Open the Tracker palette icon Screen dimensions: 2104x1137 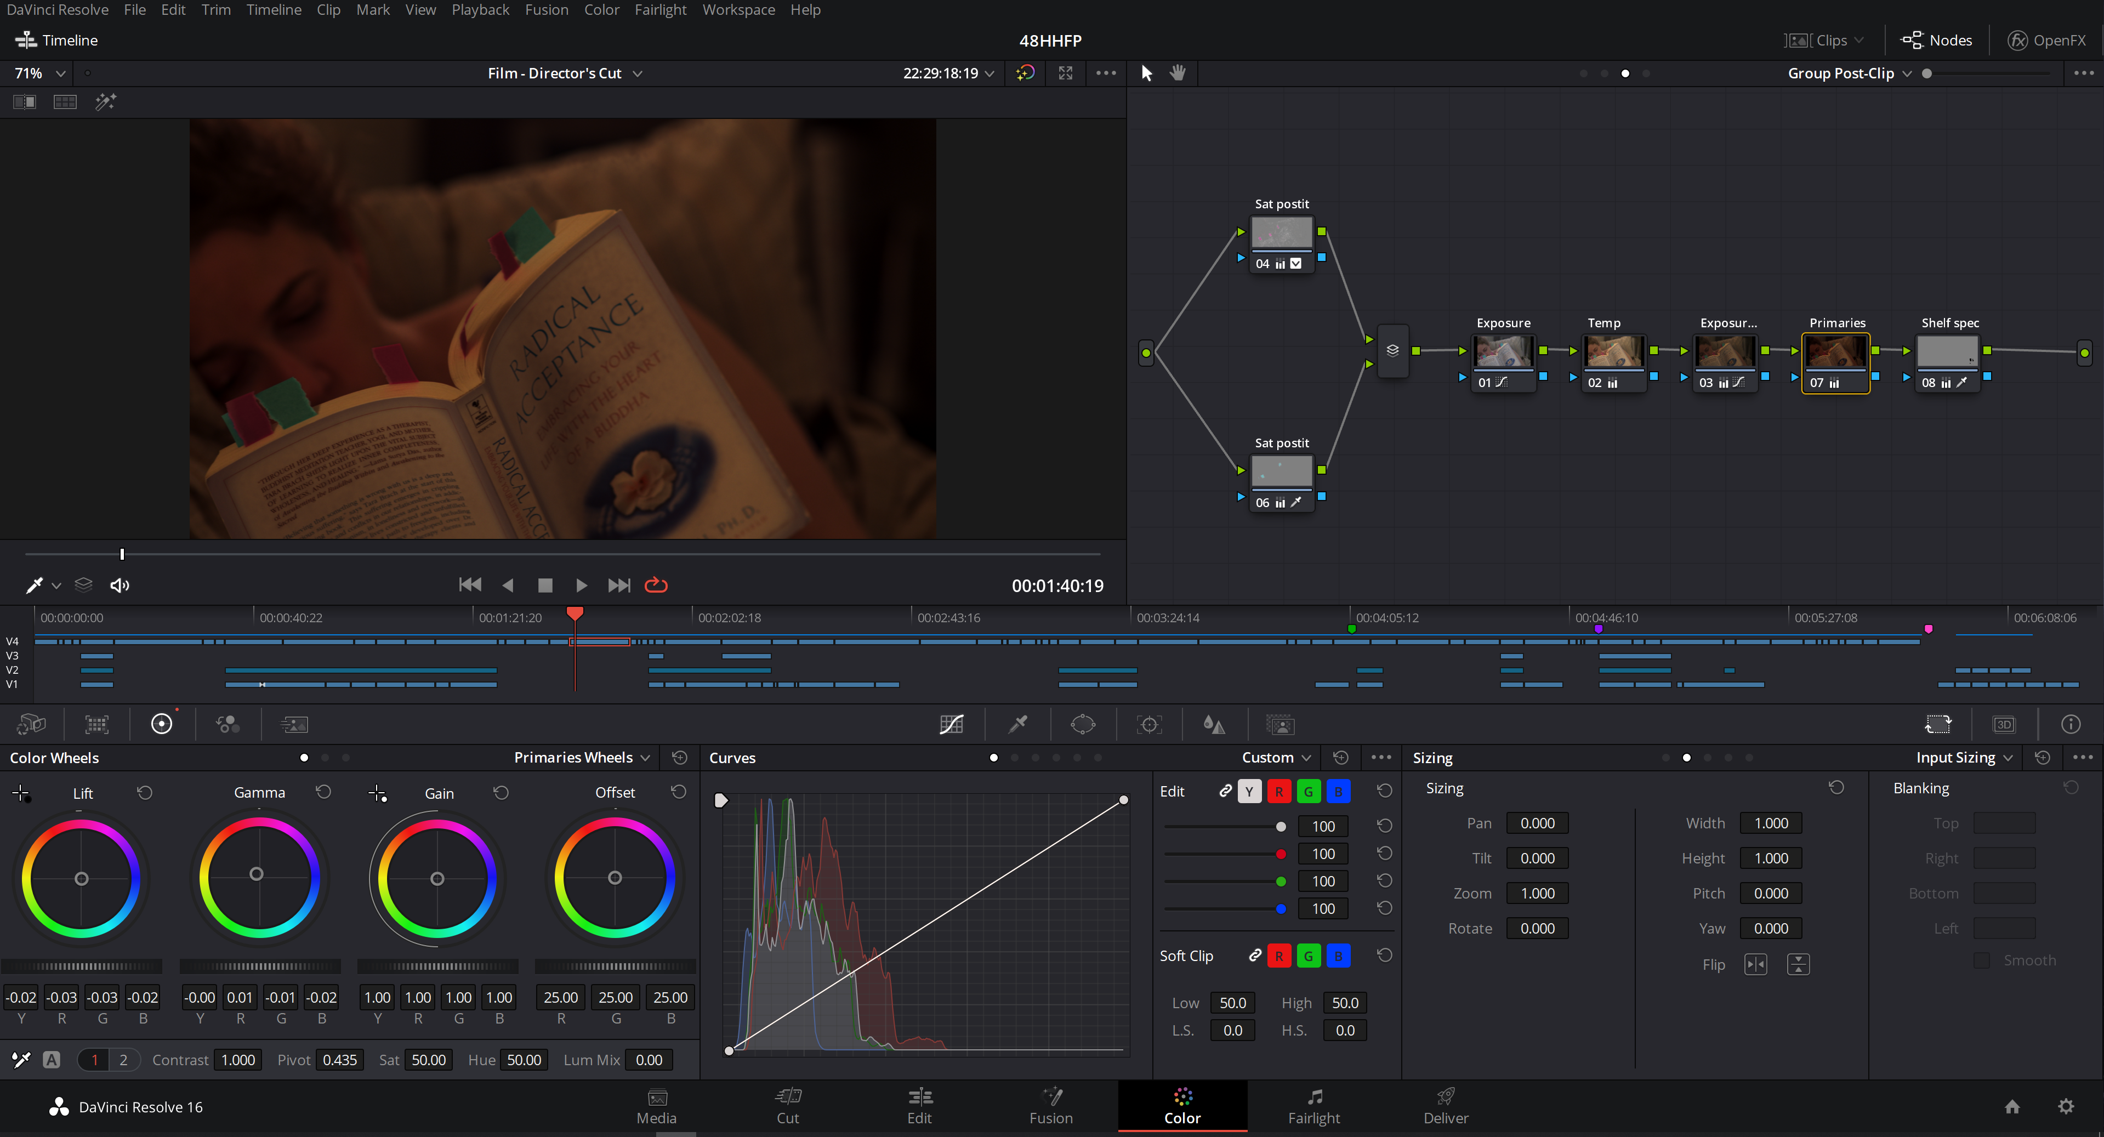coord(1149,725)
